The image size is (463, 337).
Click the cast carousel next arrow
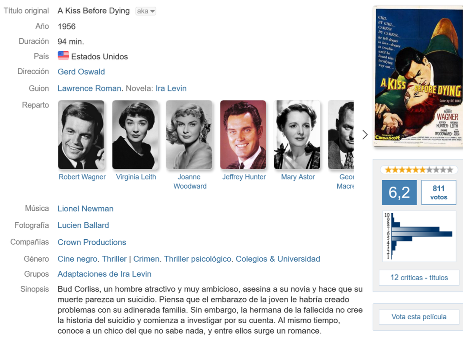click(x=365, y=135)
